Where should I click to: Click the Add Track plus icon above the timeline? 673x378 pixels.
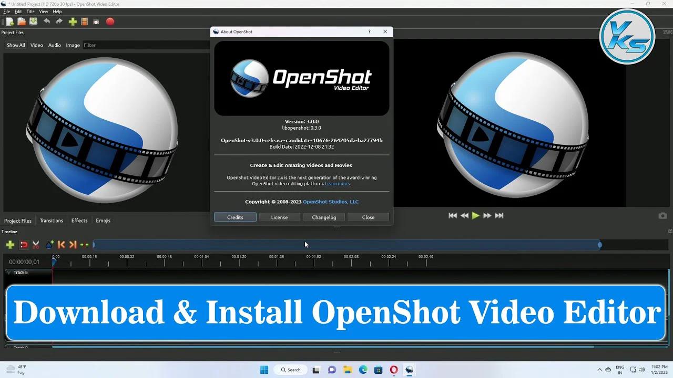[10, 245]
